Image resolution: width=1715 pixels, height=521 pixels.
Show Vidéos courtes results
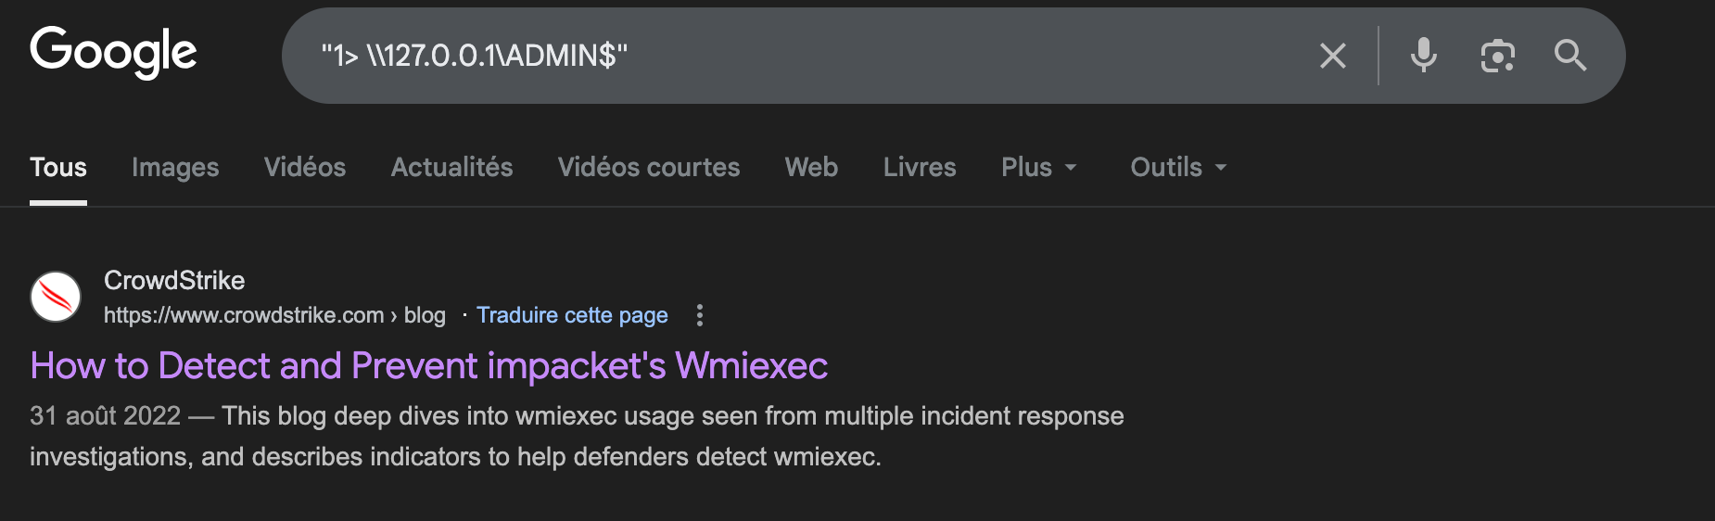(x=649, y=167)
